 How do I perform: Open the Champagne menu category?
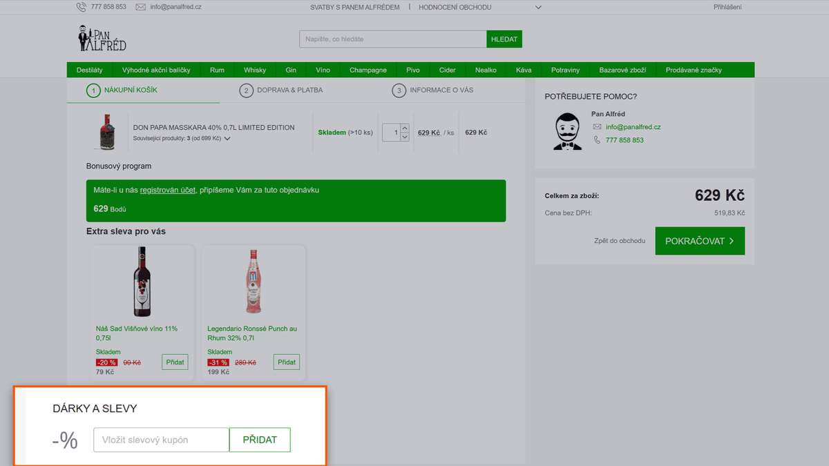(x=368, y=70)
